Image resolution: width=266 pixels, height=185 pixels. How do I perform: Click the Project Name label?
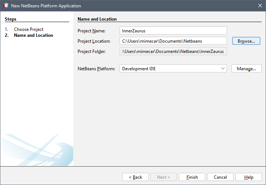click(91, 31)
